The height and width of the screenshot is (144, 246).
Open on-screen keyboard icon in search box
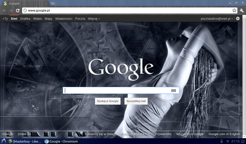coord(174,90)
